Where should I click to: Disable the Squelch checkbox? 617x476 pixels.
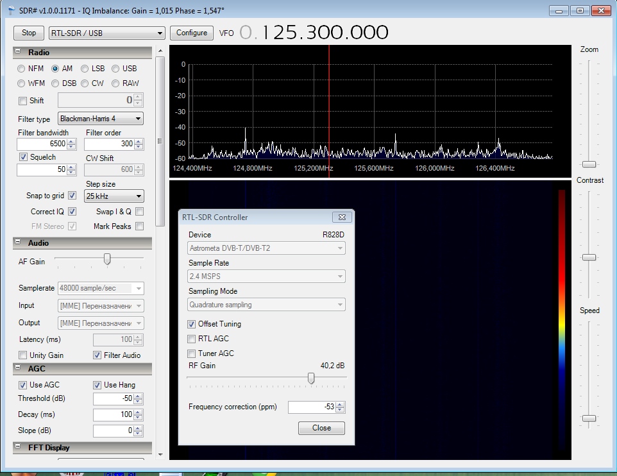click(x=24, y=157)
